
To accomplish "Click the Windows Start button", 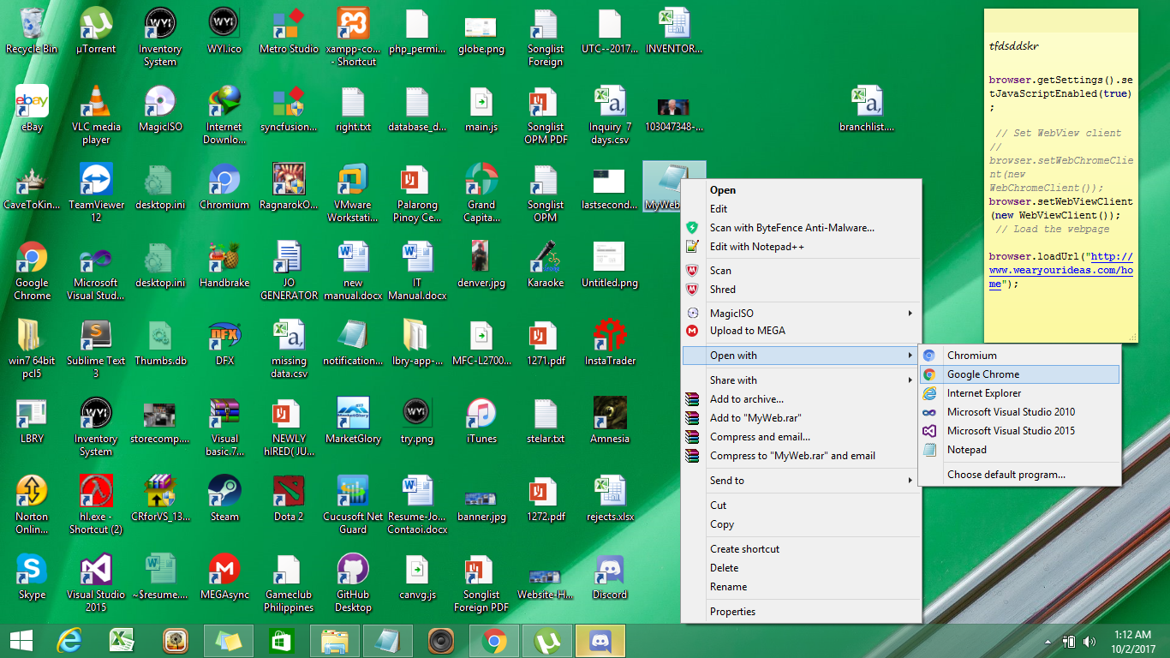I will coord(21,641).
